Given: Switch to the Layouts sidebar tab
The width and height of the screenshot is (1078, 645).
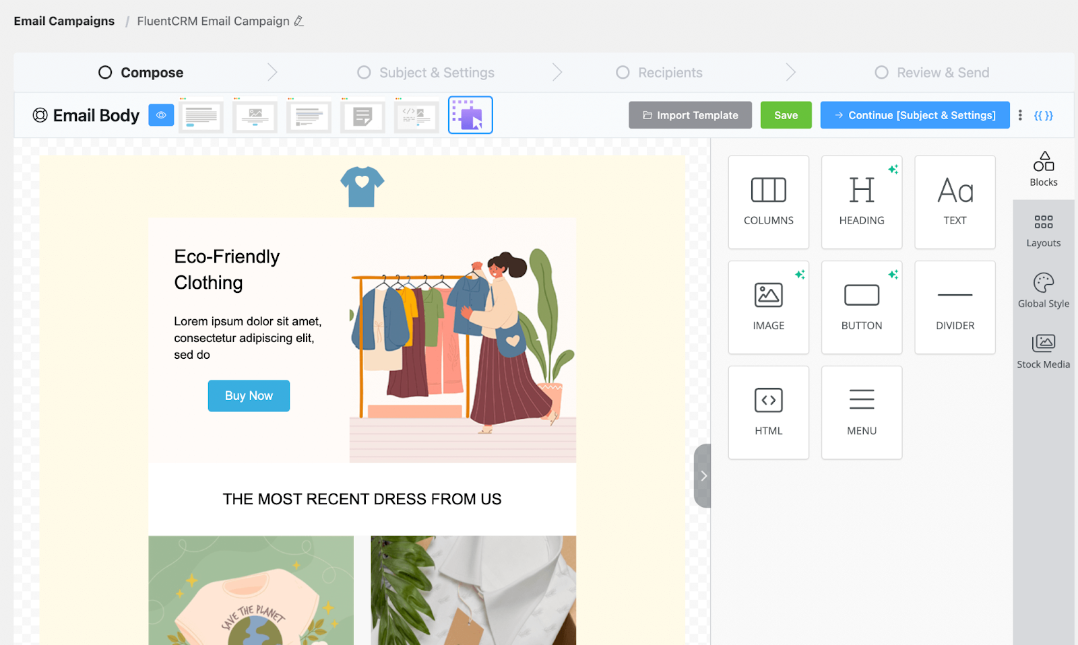Looking at the screenshot, I should pyautogui.click(x=1044, y=230).
